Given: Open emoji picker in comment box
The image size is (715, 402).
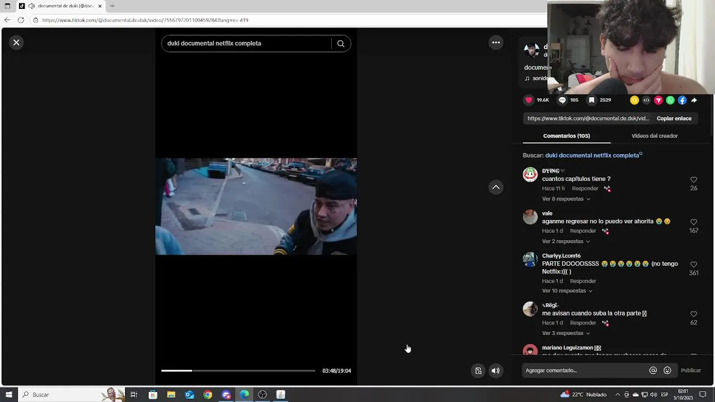Looking at the screenshot, I should (668, 370).
